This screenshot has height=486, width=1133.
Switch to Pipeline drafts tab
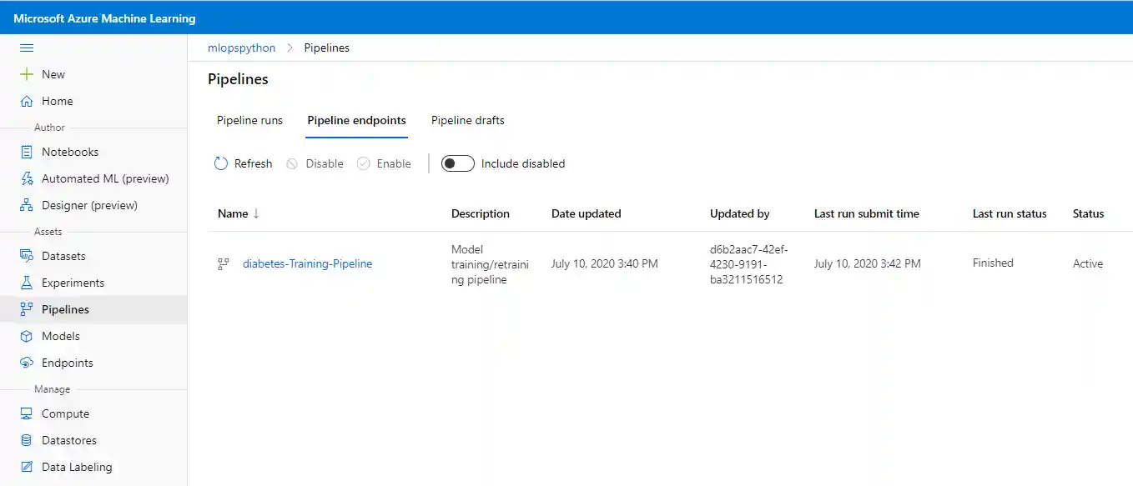467,120
